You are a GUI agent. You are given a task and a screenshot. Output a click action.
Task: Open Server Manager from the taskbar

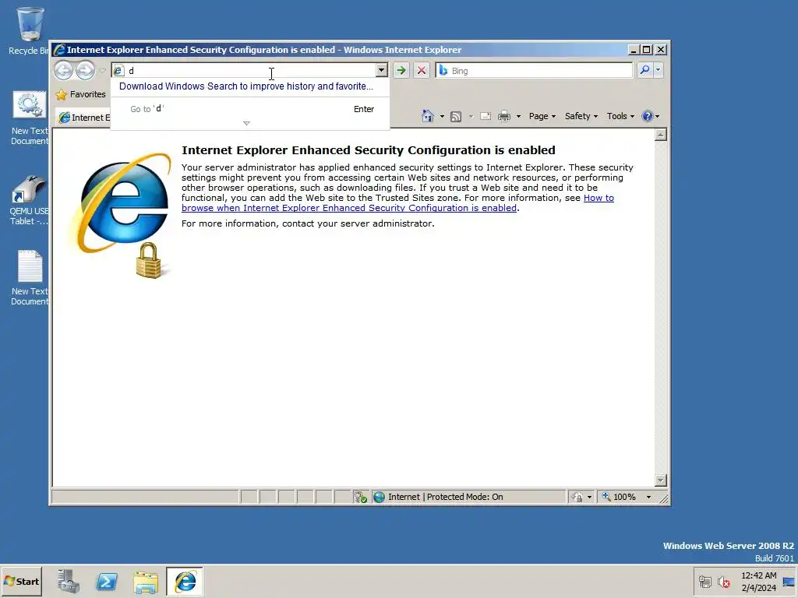(x=69, y=581)
